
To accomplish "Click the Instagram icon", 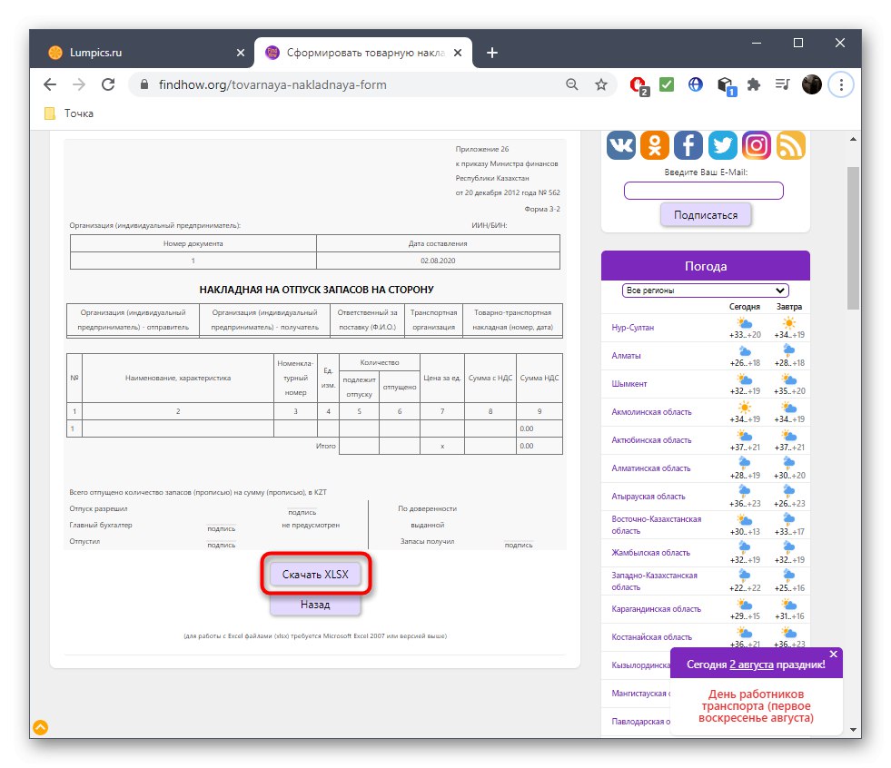I will point(756,145).
